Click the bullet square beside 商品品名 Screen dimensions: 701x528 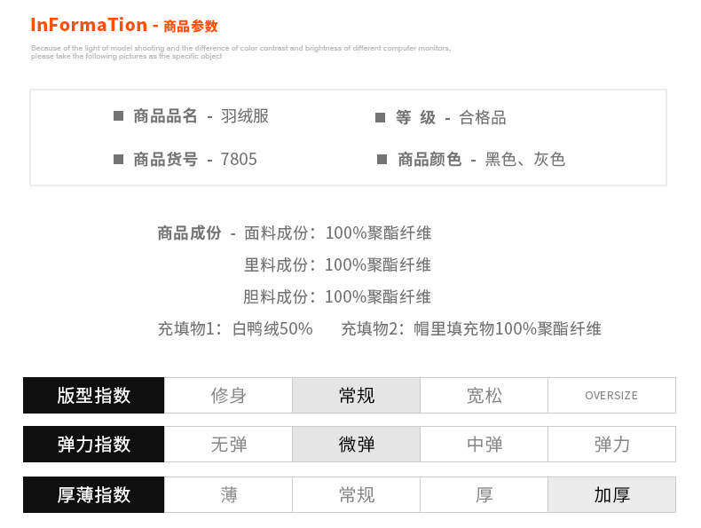[x=118, y=116]
